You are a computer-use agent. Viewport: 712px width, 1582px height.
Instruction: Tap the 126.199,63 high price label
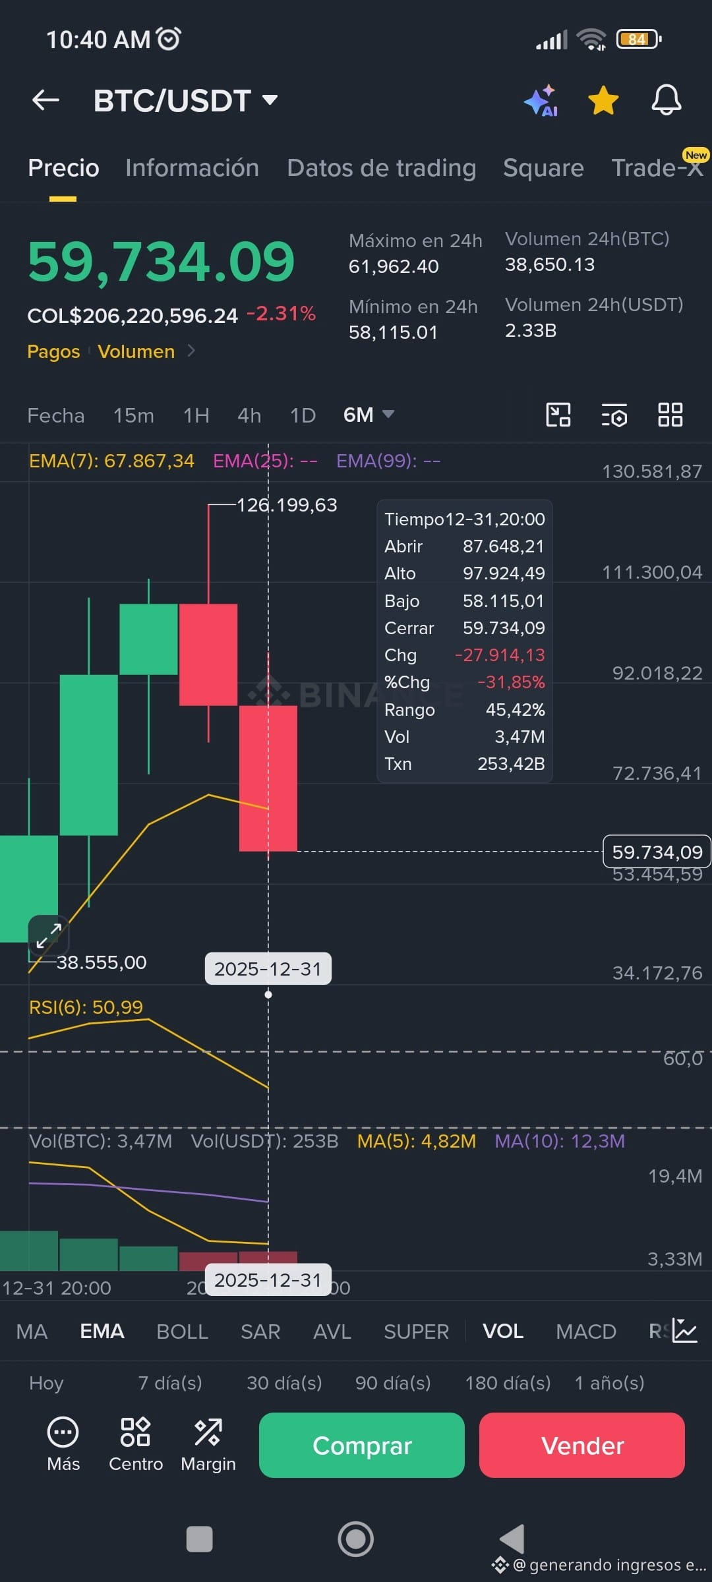[287, 505]
